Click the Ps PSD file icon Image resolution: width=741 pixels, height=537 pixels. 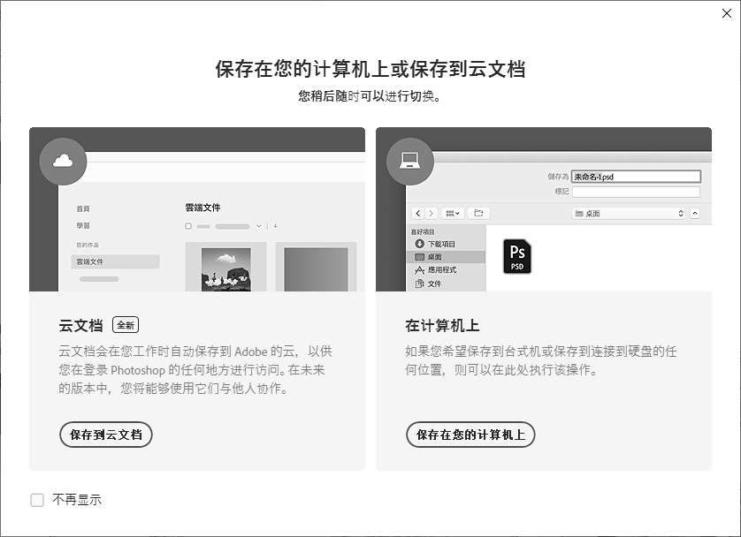(517, 257)
